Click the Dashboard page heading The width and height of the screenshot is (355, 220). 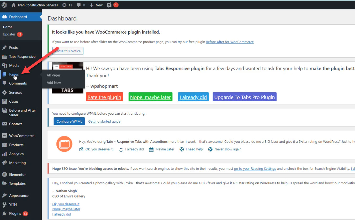[x=62, y=18]
